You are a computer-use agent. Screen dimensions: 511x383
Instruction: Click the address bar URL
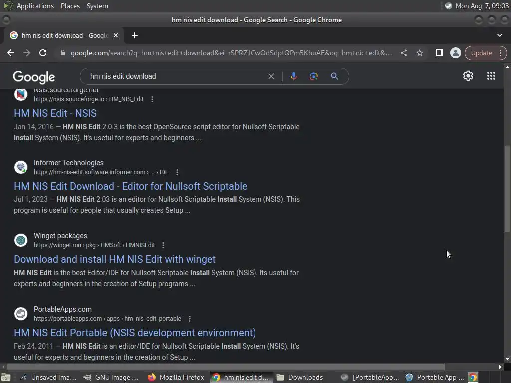click(x=232, y=53)
